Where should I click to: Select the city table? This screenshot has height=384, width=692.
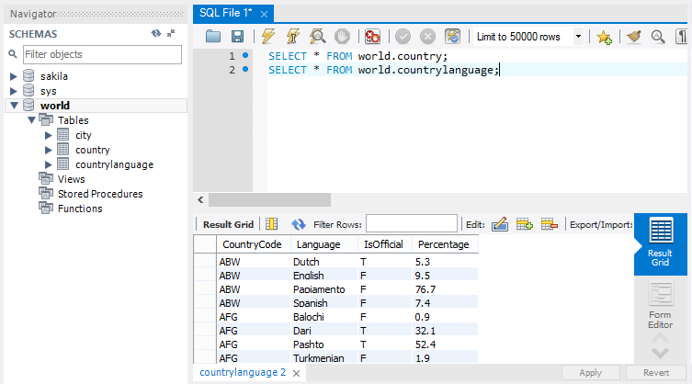(x=84, y=135)
